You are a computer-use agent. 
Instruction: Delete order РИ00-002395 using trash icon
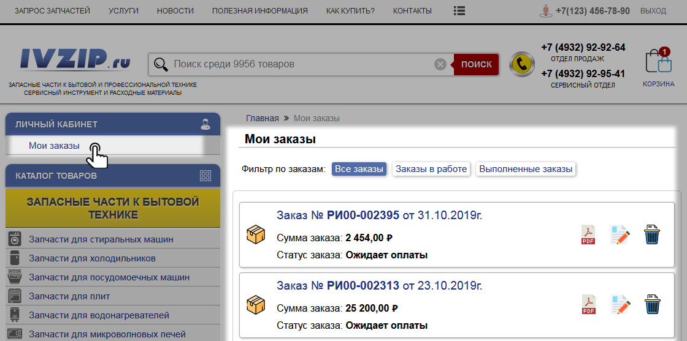coord(652,235)
